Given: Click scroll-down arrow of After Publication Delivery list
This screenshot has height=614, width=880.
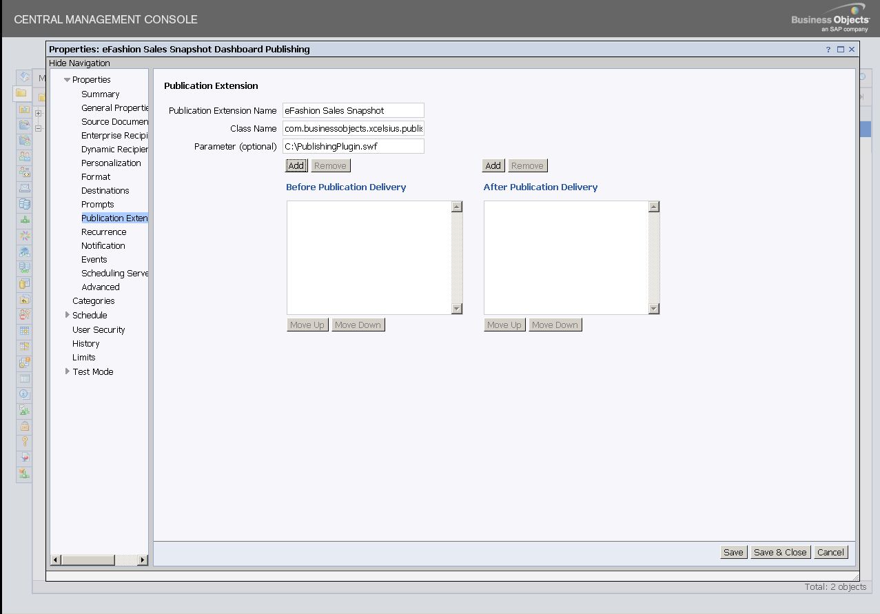Looking at the screenshot, I should point(654,309).
